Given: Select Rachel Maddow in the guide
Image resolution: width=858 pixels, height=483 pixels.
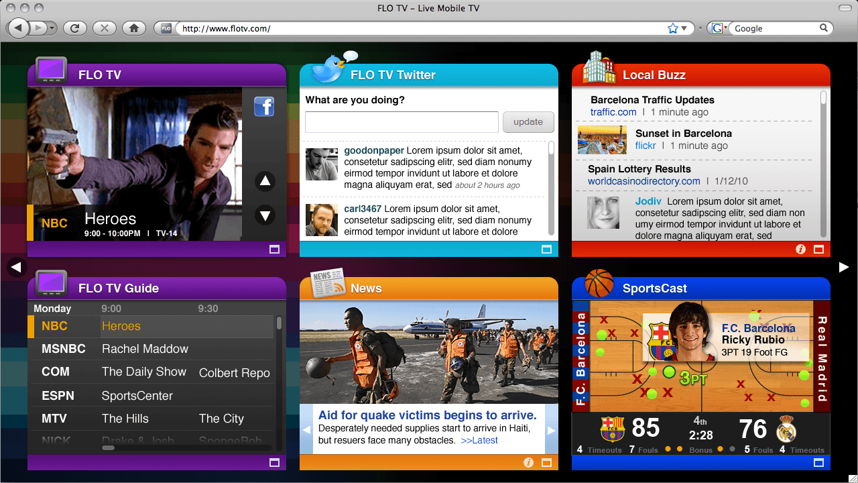Looking at the screenshot, I should 145,349.
